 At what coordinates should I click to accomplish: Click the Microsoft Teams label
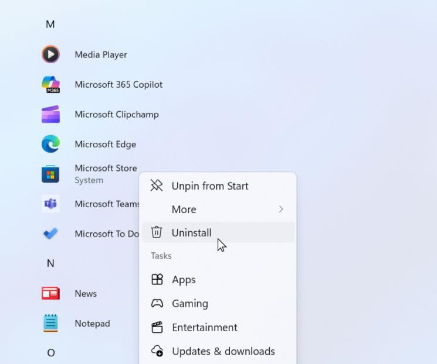[x=107, y=204]
